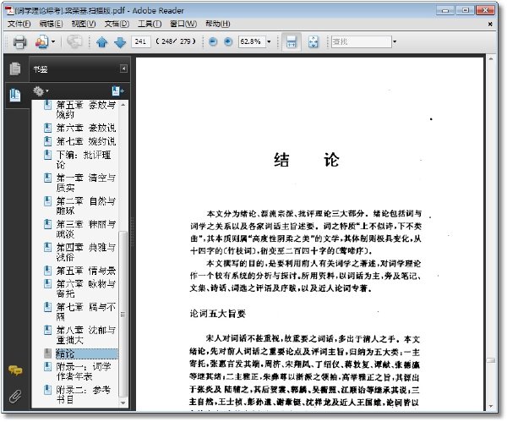Click the bookmarks panel scrollbar thumb
Viewport: 507px width, 422px height.
(x=123, y=314)
